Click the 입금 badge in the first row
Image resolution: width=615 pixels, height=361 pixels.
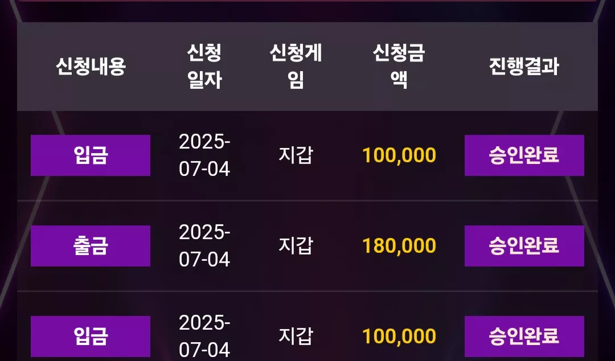[90, 155]
